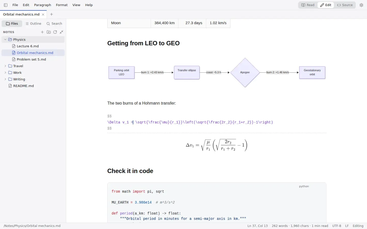The image size is (367, 229).
Task: Open Lecture 6.md note
Action: tap(33, 46)
